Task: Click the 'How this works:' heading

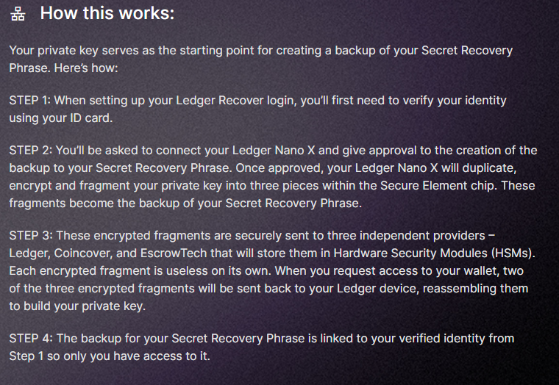Action: coord(107,13)
